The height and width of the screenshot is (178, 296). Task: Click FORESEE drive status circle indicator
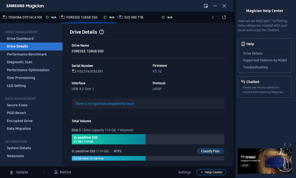(105, 17)
